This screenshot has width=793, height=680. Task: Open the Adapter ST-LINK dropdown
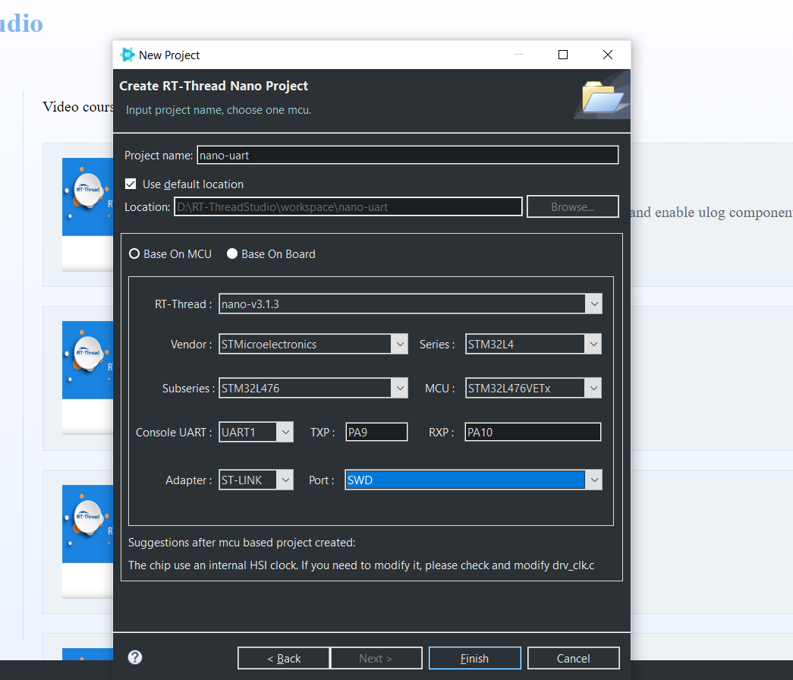(285, 480)
